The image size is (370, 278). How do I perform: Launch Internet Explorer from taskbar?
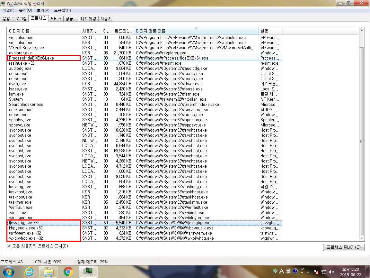[x=29, y=272]
